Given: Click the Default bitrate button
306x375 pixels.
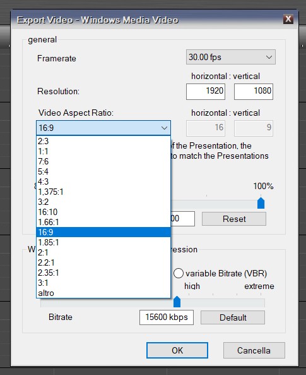Looking at the screenshot, I should pyautogui.click(x=233, y=317).
